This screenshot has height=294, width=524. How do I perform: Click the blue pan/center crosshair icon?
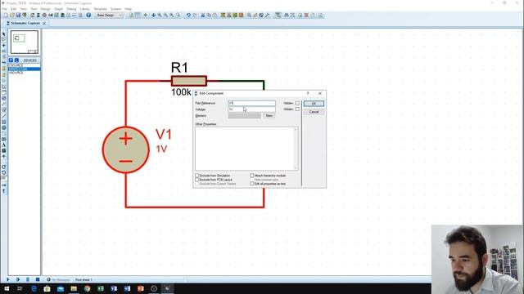pos(153,16)
